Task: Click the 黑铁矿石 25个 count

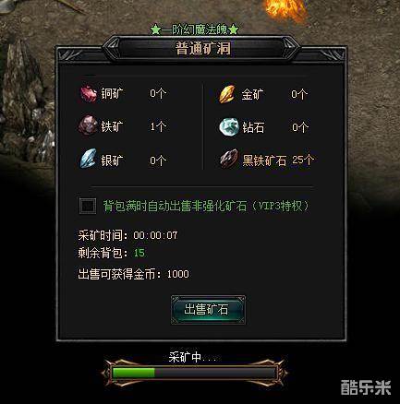Action: pos(303,160)
